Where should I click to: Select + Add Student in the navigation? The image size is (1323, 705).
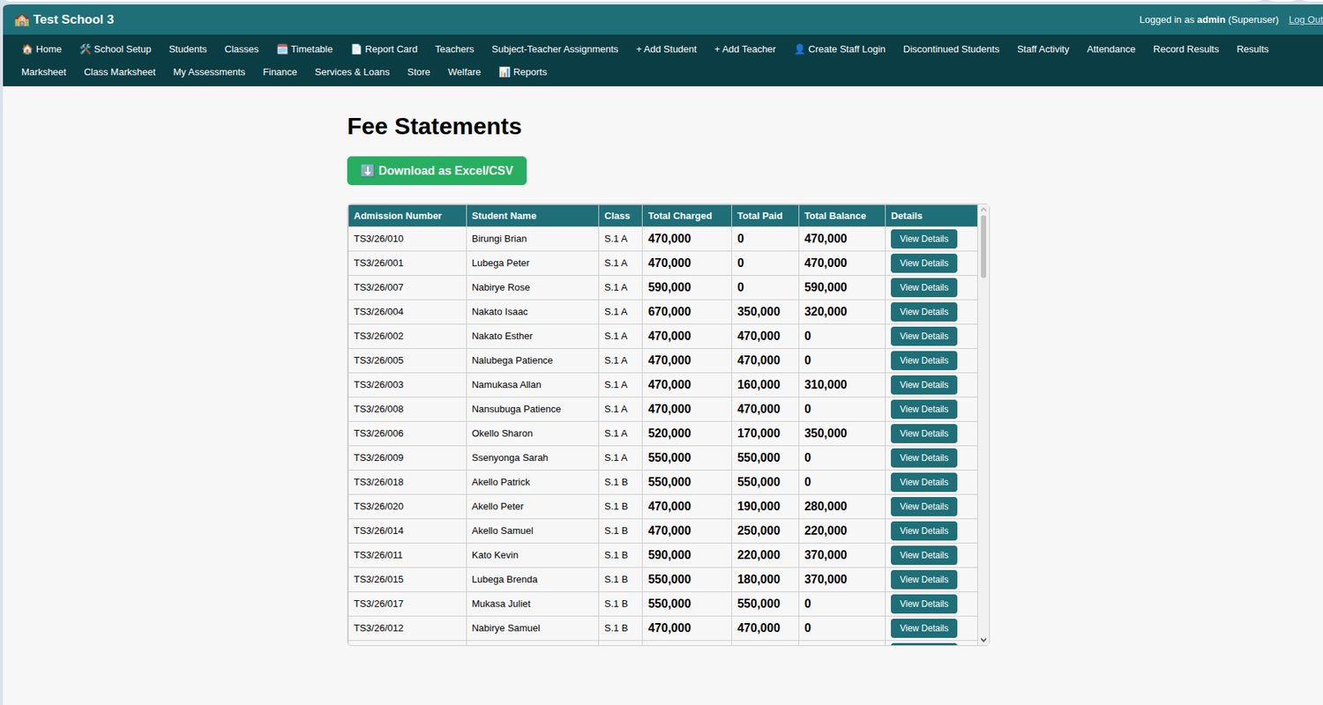coord(666,49)
